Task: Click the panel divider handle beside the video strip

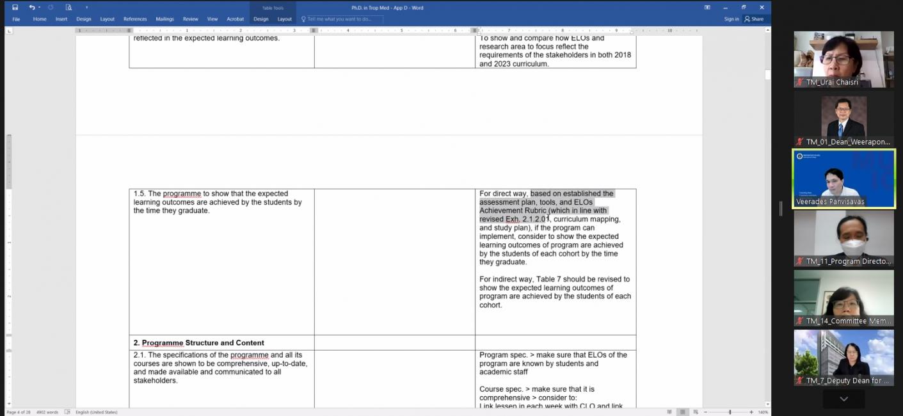Action: 780,209
